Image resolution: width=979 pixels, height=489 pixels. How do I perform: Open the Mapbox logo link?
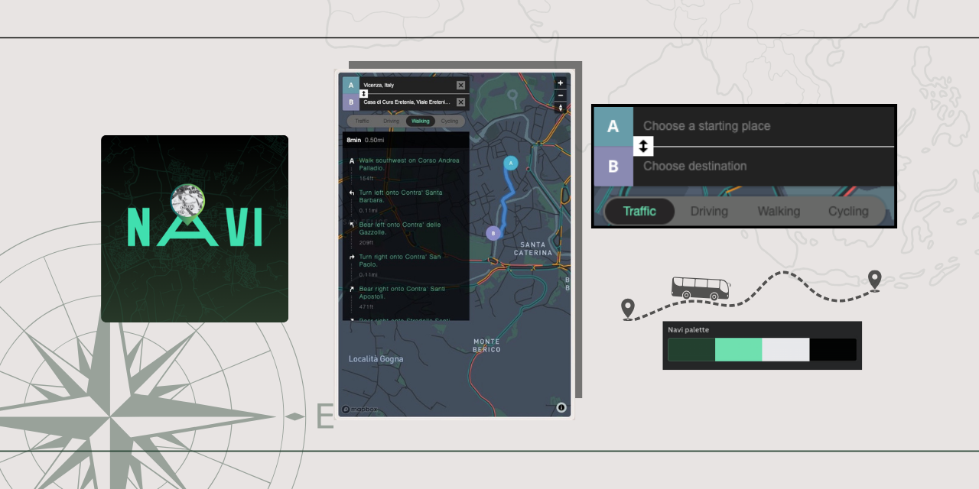tap(359, 410)
